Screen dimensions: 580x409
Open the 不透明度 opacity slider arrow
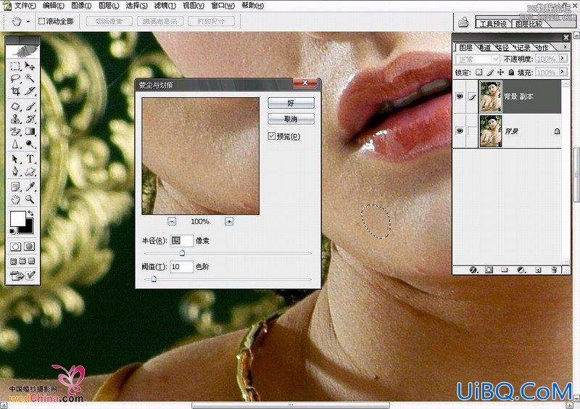[x=563, y=59]
